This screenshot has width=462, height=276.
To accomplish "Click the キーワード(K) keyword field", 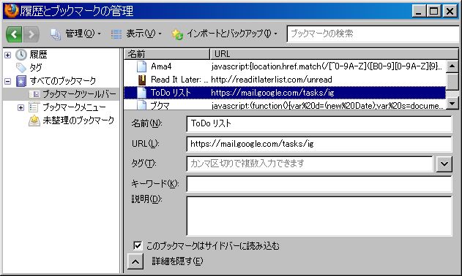I will tap(319, 184).
